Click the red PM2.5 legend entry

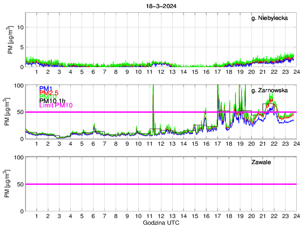coord(49,93)
